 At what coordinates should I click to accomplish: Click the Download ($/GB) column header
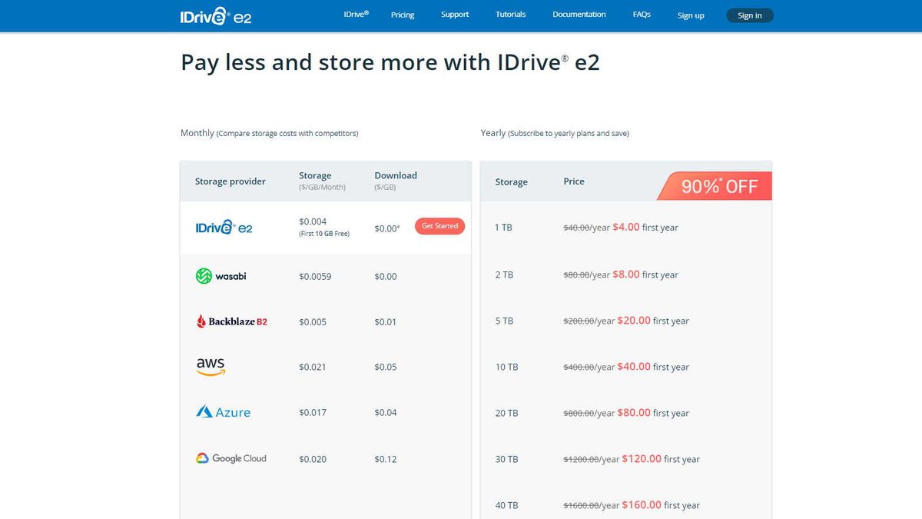coord(396,181)
